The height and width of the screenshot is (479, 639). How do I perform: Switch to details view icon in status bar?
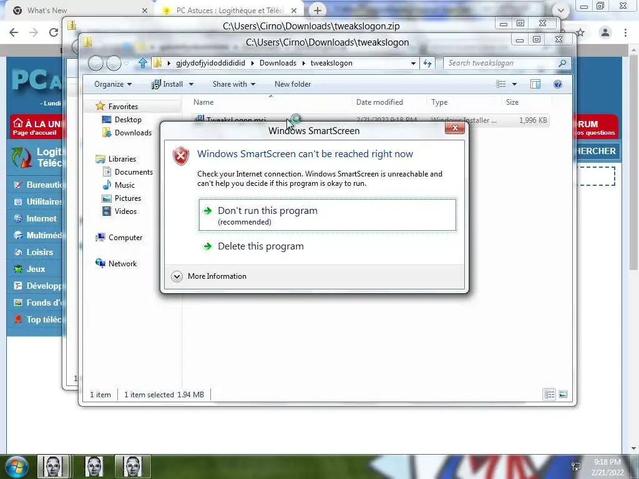pos(549,394)
